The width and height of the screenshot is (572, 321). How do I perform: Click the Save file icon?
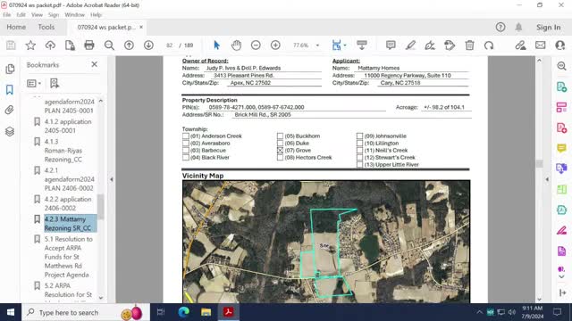click(x=11, y=45)
